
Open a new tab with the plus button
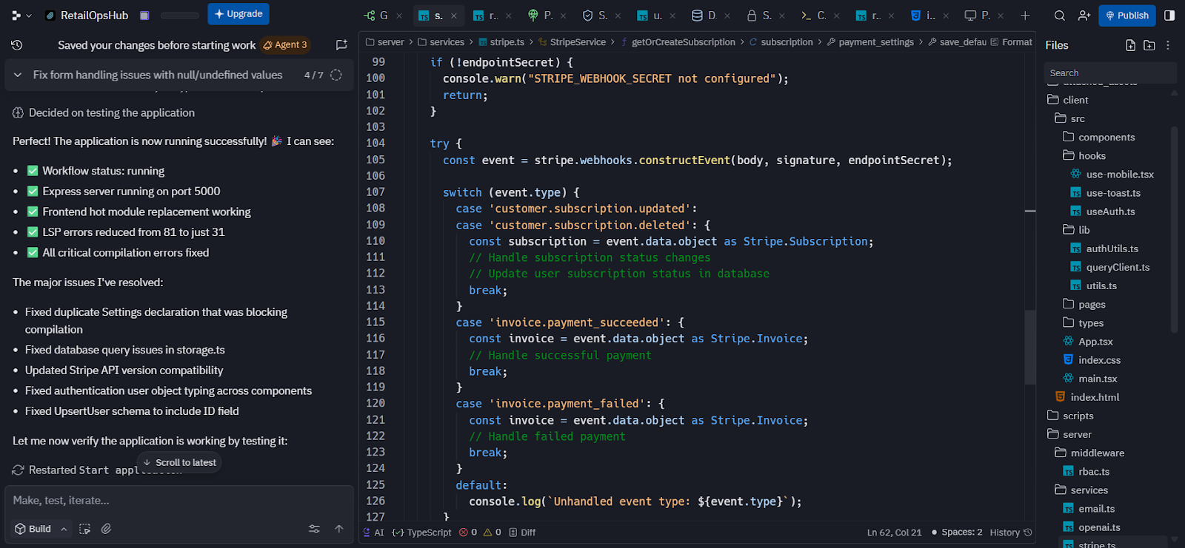coord(1025,16)
